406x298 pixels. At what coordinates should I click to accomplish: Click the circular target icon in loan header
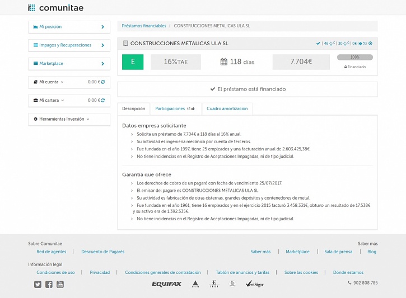point(371,44)
